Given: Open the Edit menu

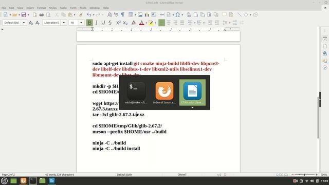Looking at the screenshot, I should click(11, 8).
